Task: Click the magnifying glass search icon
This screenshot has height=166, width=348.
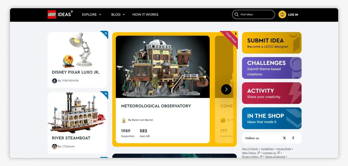Action: (x=236, y=14)
